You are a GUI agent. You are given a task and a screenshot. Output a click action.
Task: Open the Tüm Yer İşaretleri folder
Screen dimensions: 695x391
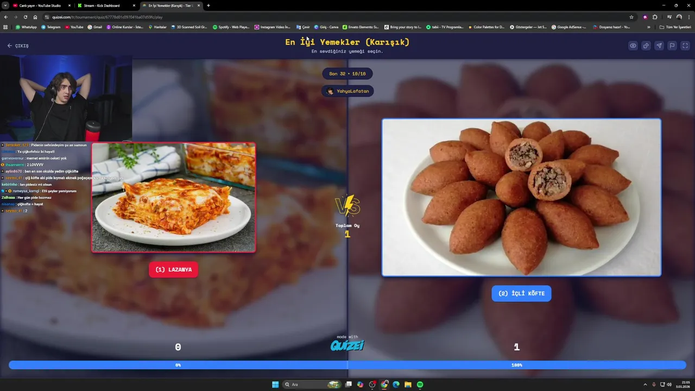pos(675,27)
